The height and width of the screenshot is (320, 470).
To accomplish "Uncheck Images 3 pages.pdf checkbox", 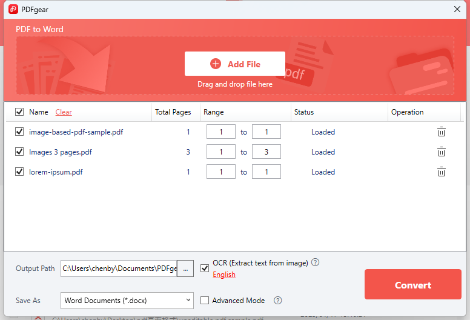I will [19, 152].
